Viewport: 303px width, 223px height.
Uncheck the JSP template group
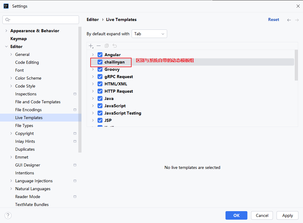click(x=100, y=120)
